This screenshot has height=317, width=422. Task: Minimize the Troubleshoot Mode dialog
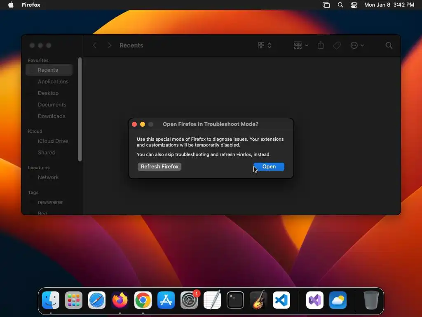pyautogui.click(x=143, y=124)
